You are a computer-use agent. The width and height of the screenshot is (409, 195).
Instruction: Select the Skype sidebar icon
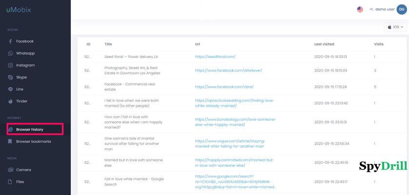coord(10,78)
